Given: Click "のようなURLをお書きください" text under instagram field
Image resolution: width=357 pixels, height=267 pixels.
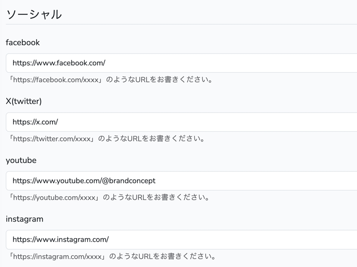Looking at the screenshot, I should point(162,257).
